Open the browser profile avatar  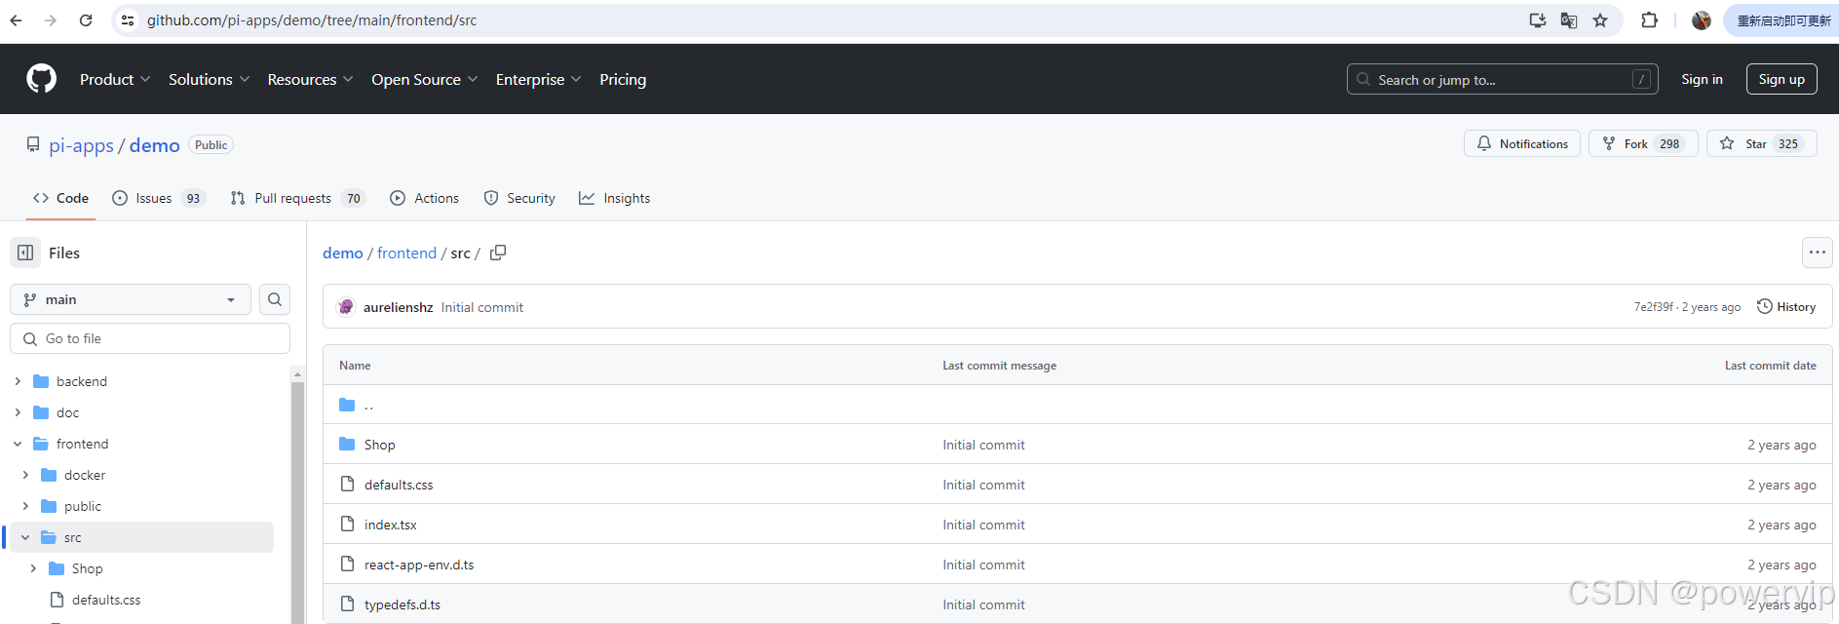tap(1702, 19)
